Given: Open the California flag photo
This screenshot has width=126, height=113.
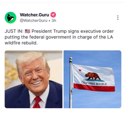Looking at the screenshot, I should tap(92, 79).
